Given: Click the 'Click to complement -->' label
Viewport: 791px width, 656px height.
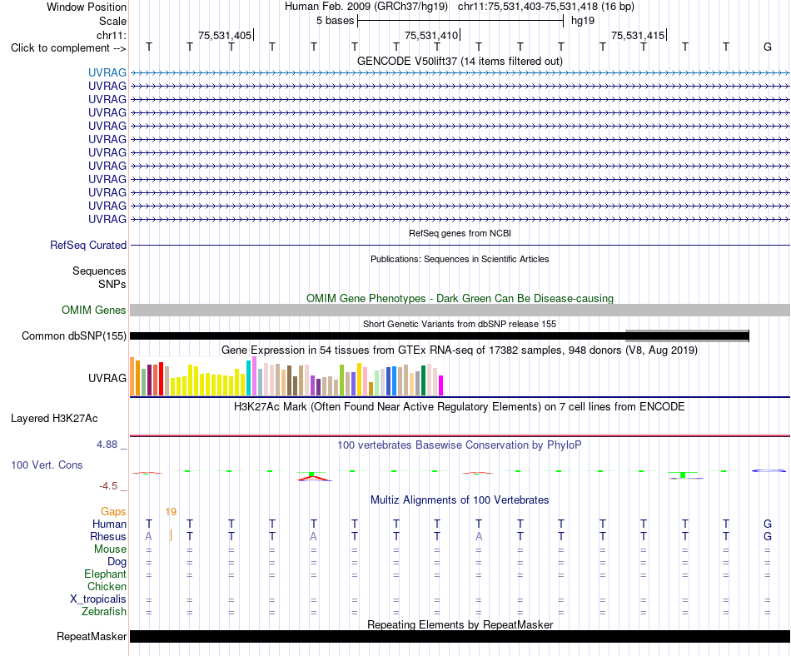Looking at the screenshot, I should [x=68, y=48].
